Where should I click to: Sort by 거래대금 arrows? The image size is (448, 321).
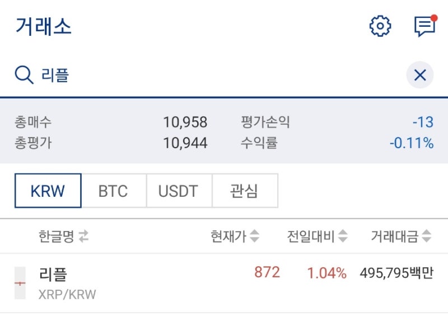pyautogui.click(x=426, y=236)
